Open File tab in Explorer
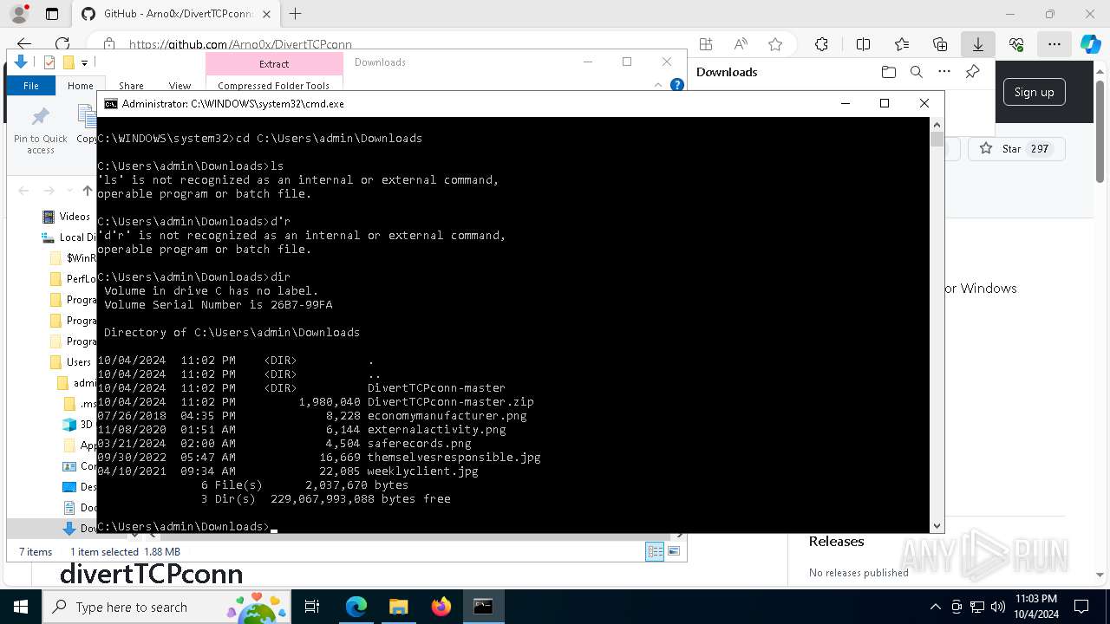This screenshot has height=624, width=1110. (31, 86)
